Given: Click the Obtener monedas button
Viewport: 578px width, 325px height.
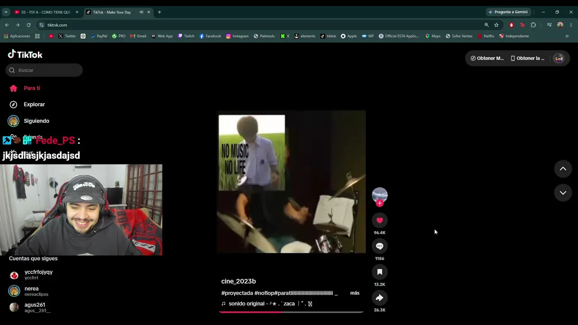Looking at the screenshot, I should click(x=487, y=58).
